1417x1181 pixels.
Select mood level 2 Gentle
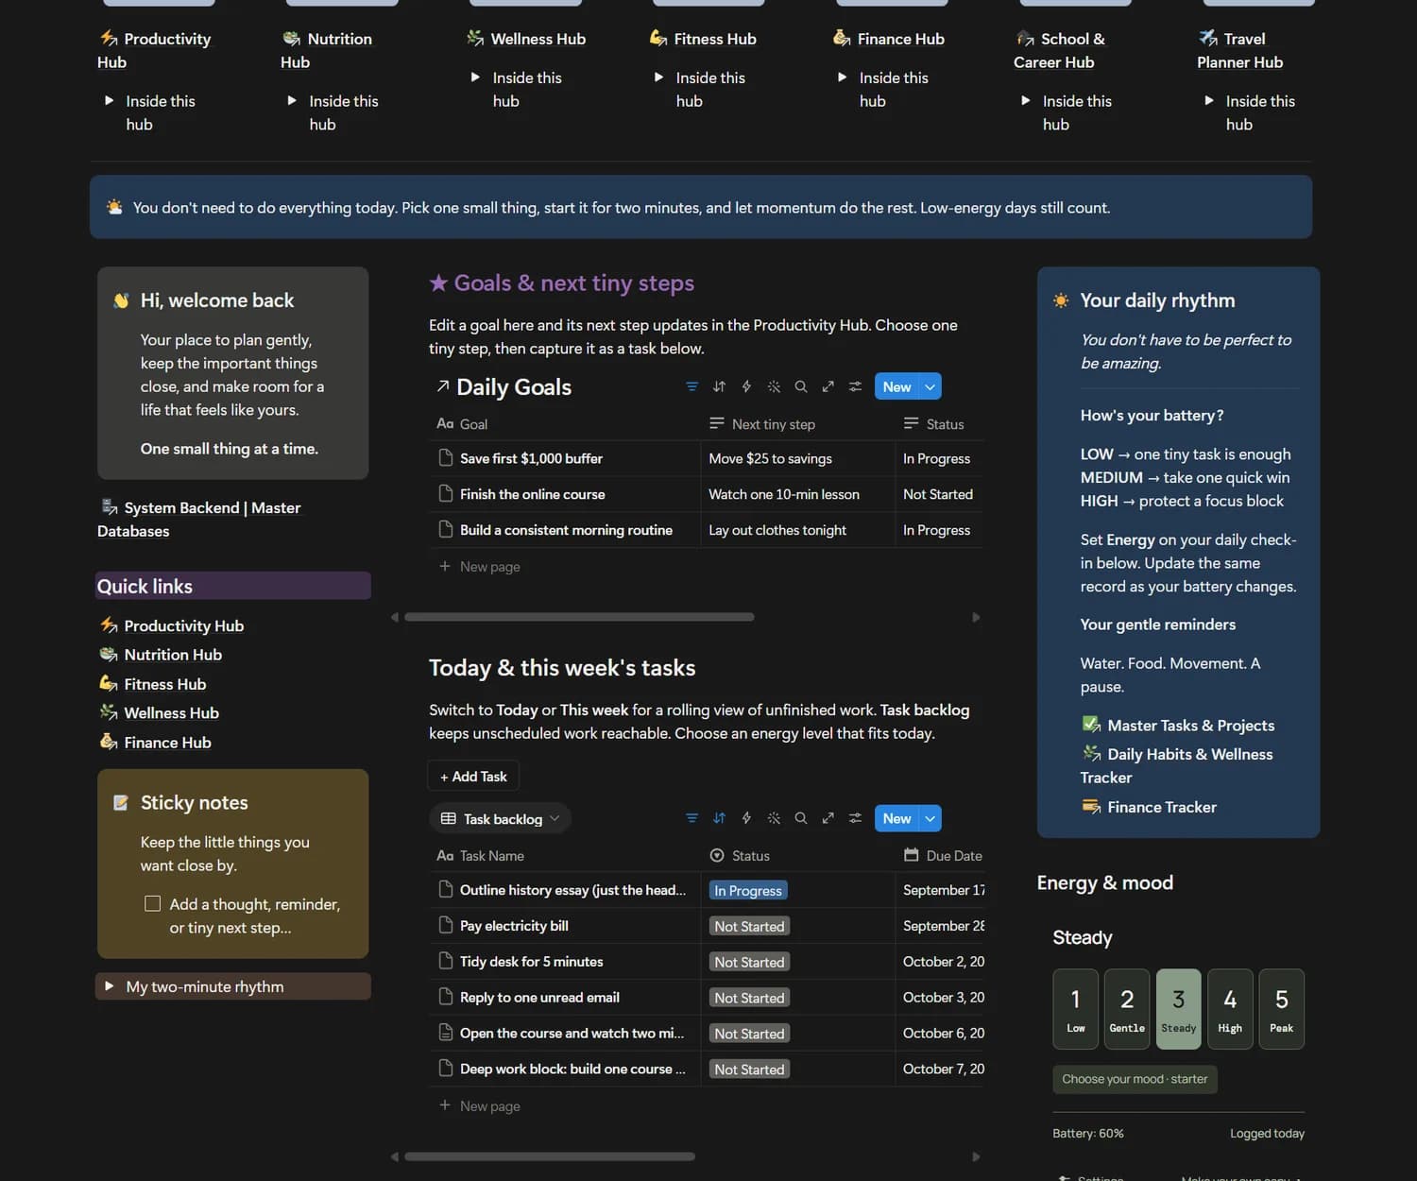1127,1009
